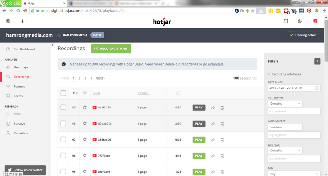This screenshot has height=176, width=328.
Task: Click the RECORD VISITORS button
Action: 111,49
